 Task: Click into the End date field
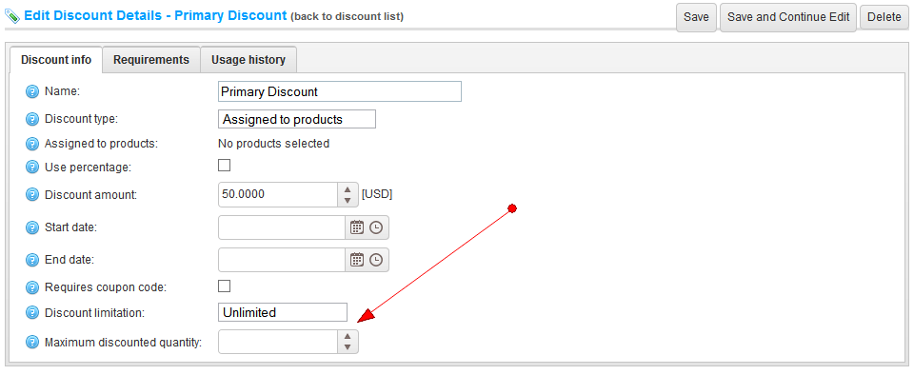(282, 260)
